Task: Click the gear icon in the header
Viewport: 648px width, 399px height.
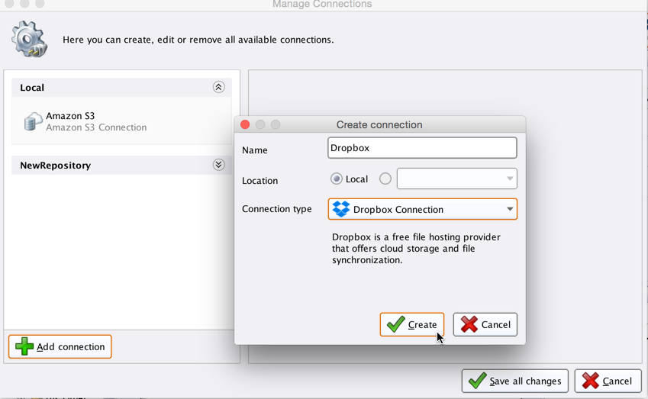Action: click(x=29, y=39)
